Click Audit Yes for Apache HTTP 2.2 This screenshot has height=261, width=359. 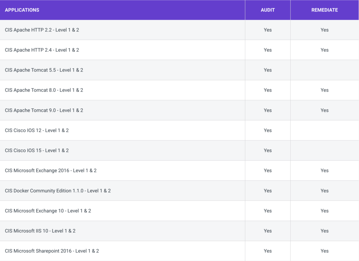267,30
